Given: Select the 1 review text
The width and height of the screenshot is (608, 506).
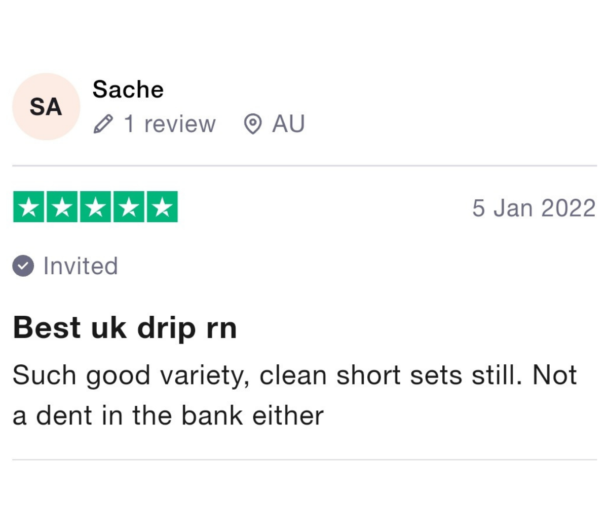Looking at the screenshot, I should (x=170, y=124).
